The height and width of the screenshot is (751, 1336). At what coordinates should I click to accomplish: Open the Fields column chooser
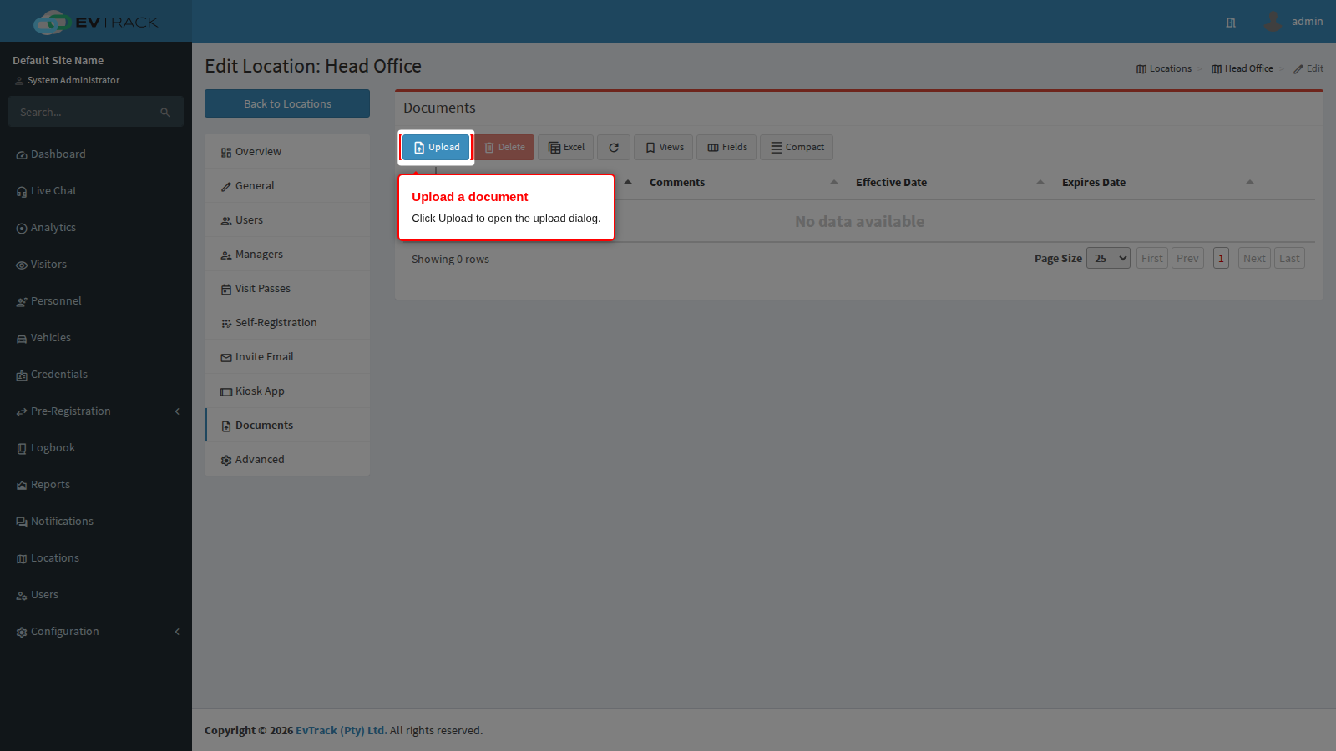pos(726,148)
